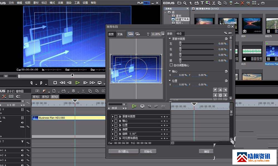278x166 pixels.
Task: Switch units to px
Action: (x=230, y=33)
